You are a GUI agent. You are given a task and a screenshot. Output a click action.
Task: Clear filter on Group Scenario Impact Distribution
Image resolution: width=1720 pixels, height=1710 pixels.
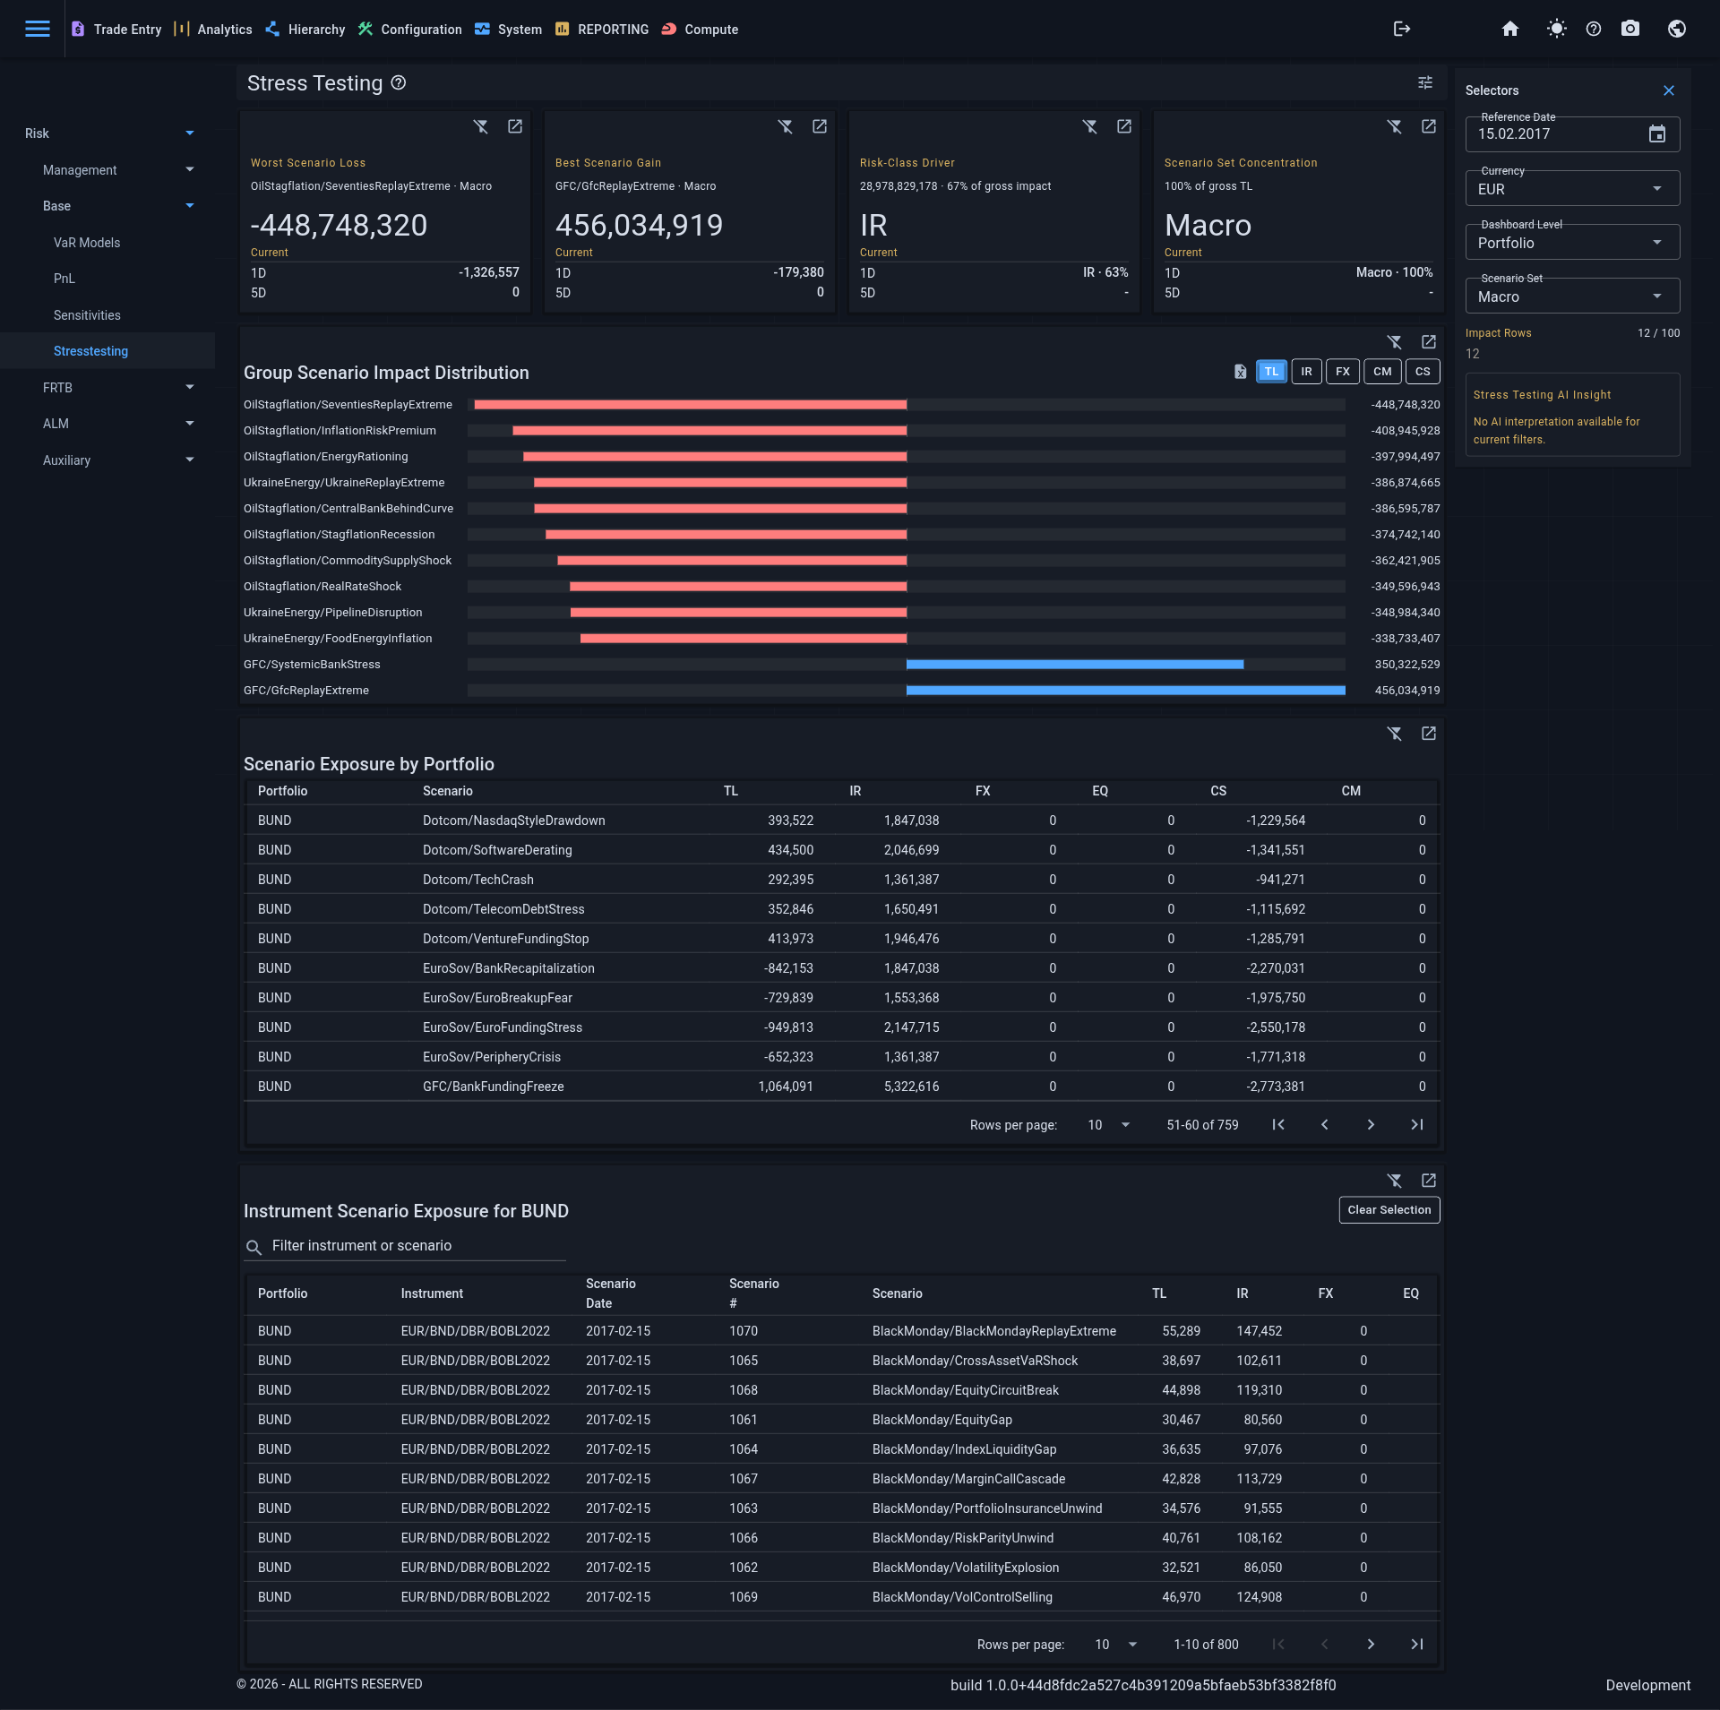[x=1395, y=342]
